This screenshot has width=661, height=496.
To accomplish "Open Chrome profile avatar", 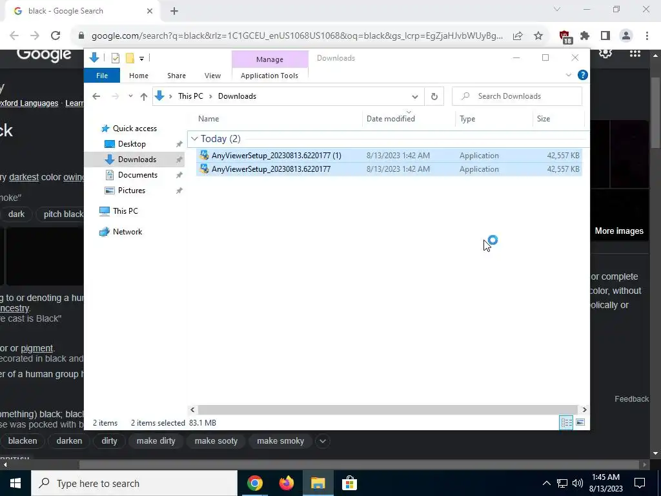I will (x=626, y=36).
